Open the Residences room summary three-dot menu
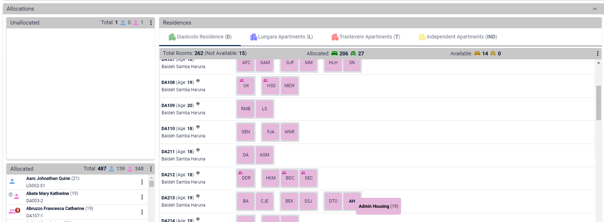604x222 pixels. pos(597,53)
